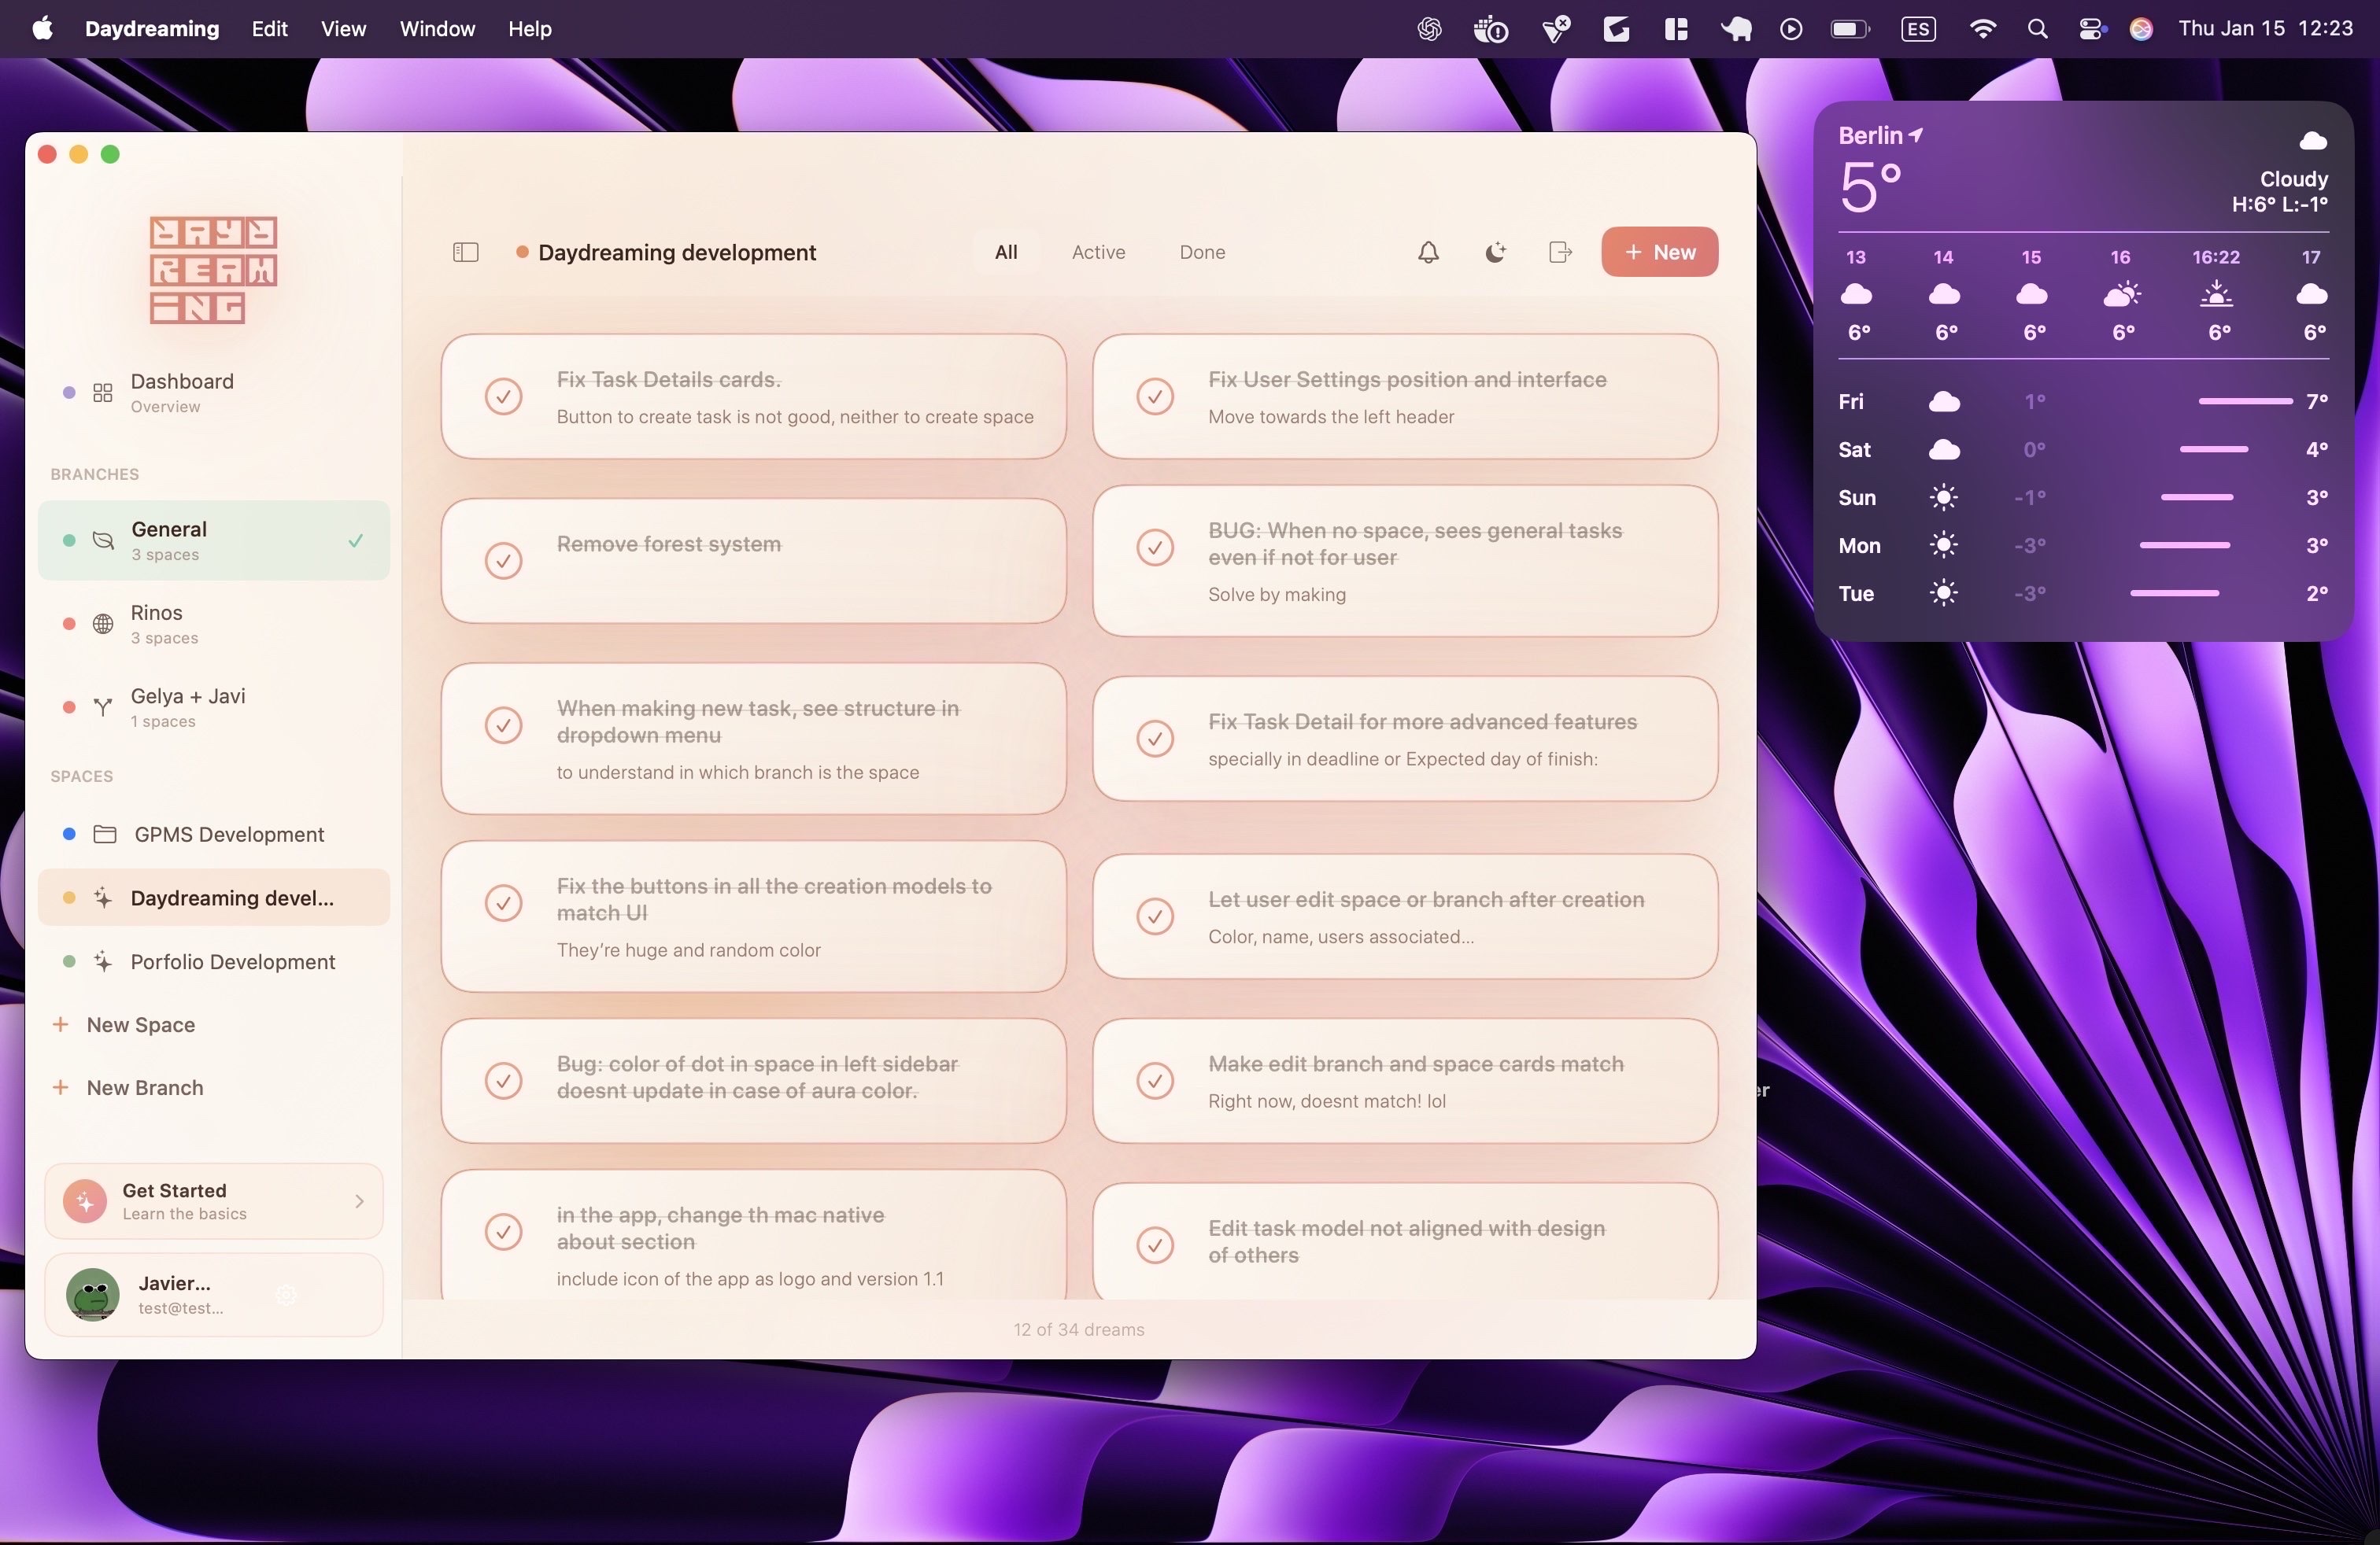2380x1545 pixels.
Task: Click green dot next to General branch
Action: click(x=69, y=540)
